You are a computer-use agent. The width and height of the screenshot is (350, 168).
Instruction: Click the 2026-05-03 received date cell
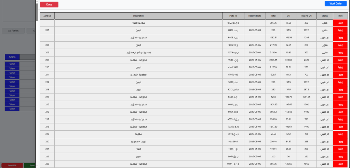pyautogui.click(x=255, y=30)
